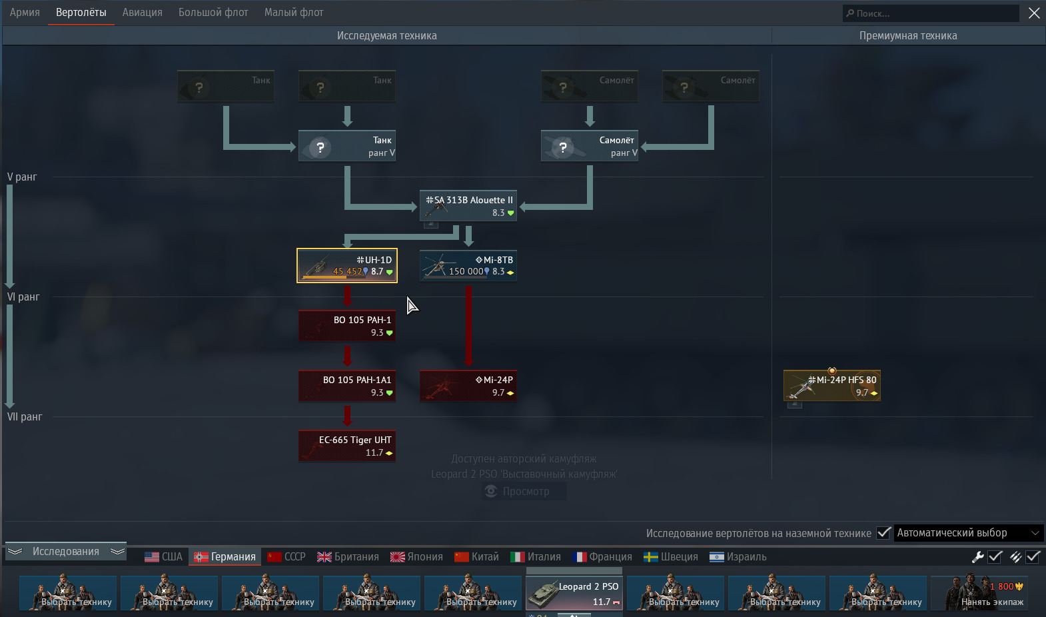Click the Просмотр preview button

pyautogui.click(x=524, y=491)
